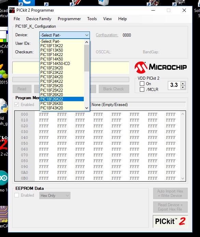Image resolution: width=200 pixels, height=237 pixels.
Task: Decrease VDD voltage with down arrow
Action: click(x=183, y=87)
